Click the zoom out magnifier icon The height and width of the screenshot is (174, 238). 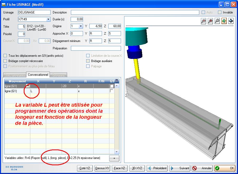pos(203,21)
